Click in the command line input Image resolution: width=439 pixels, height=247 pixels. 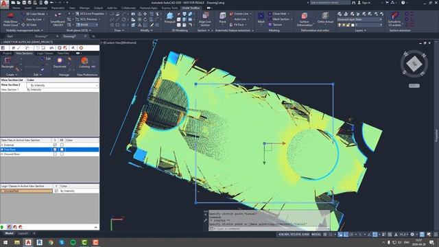(x=270, y=228)
